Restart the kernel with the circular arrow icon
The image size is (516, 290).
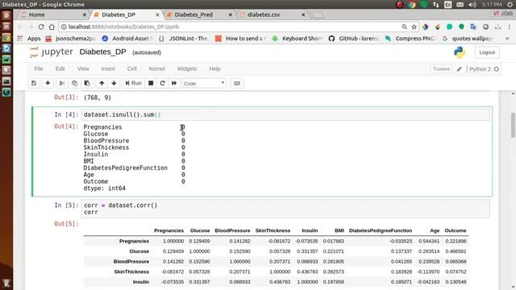pyautogui.click(x=162, y=83)
